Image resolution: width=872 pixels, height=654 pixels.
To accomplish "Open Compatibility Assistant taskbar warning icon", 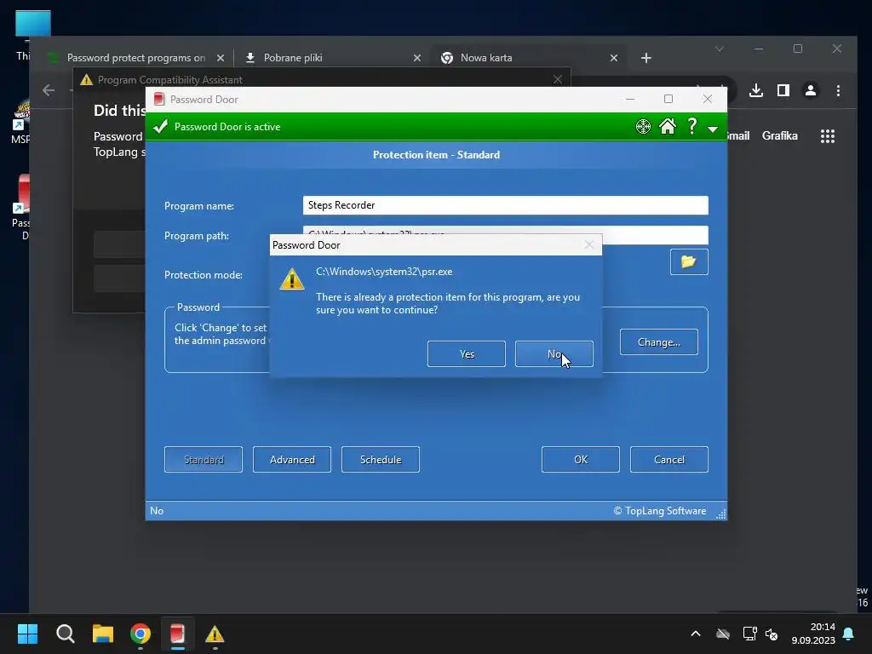I will pos(215,634).
